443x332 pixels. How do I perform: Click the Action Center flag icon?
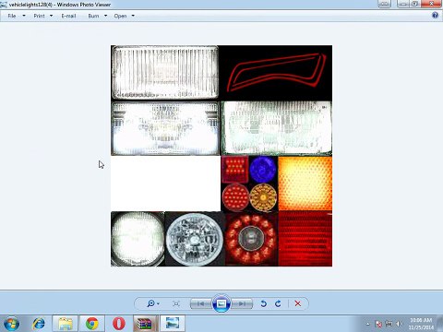click(x=378, y=324)
